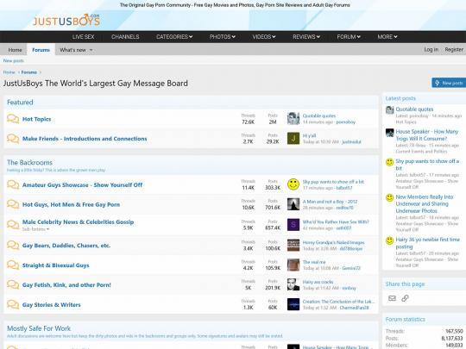Click the Gay Bears, Daddies bubble icon

13,245
